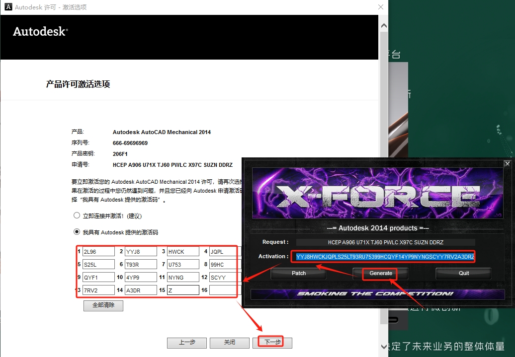The height and width of the screenshot is (357, 515).
Task: Click serial number text 666-69696969
Action: pos(130,143)
